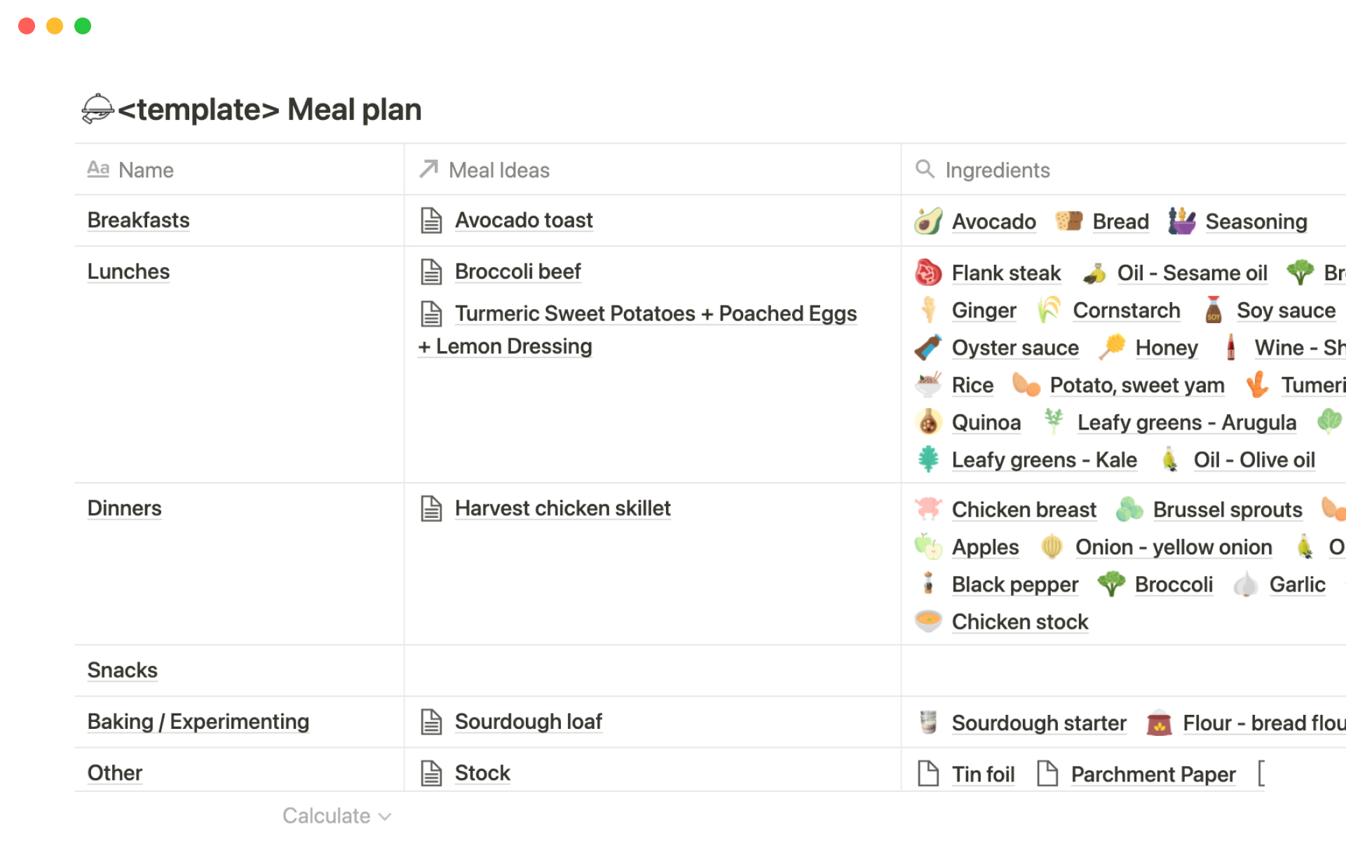Image resolution: width=1346 pixels, height=841 pixels.
Task: Click the avocado icon in Breakfasts ingredients
Action: (928, 221)
